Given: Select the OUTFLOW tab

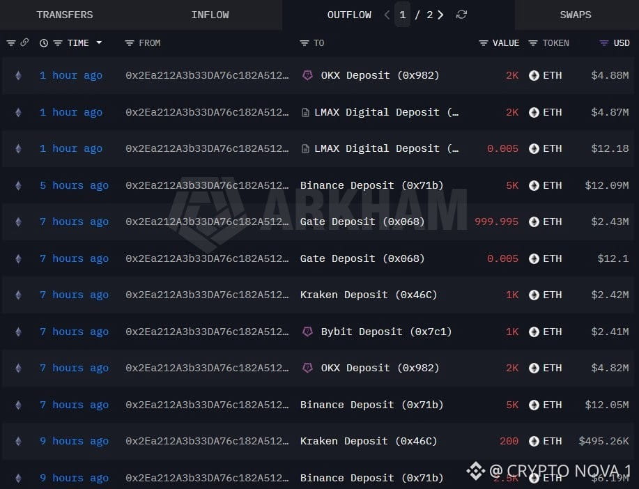Looking at the screenshot, I should (x=349, y=15).
